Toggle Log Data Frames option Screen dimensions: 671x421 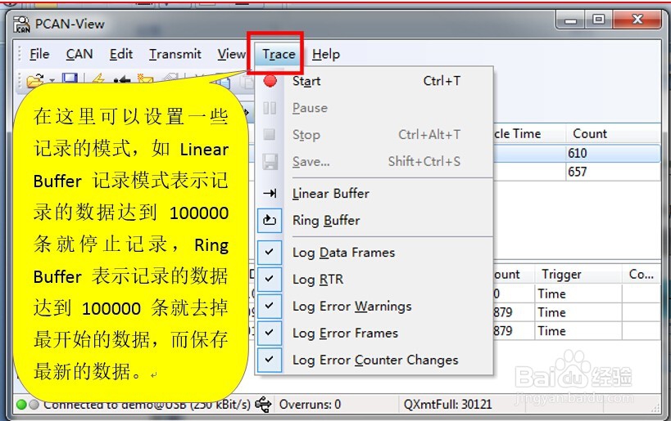(x=374, y=253)
